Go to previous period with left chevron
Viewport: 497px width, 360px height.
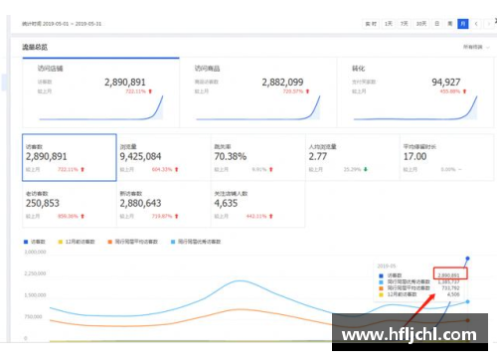click(x=476, y=24)
